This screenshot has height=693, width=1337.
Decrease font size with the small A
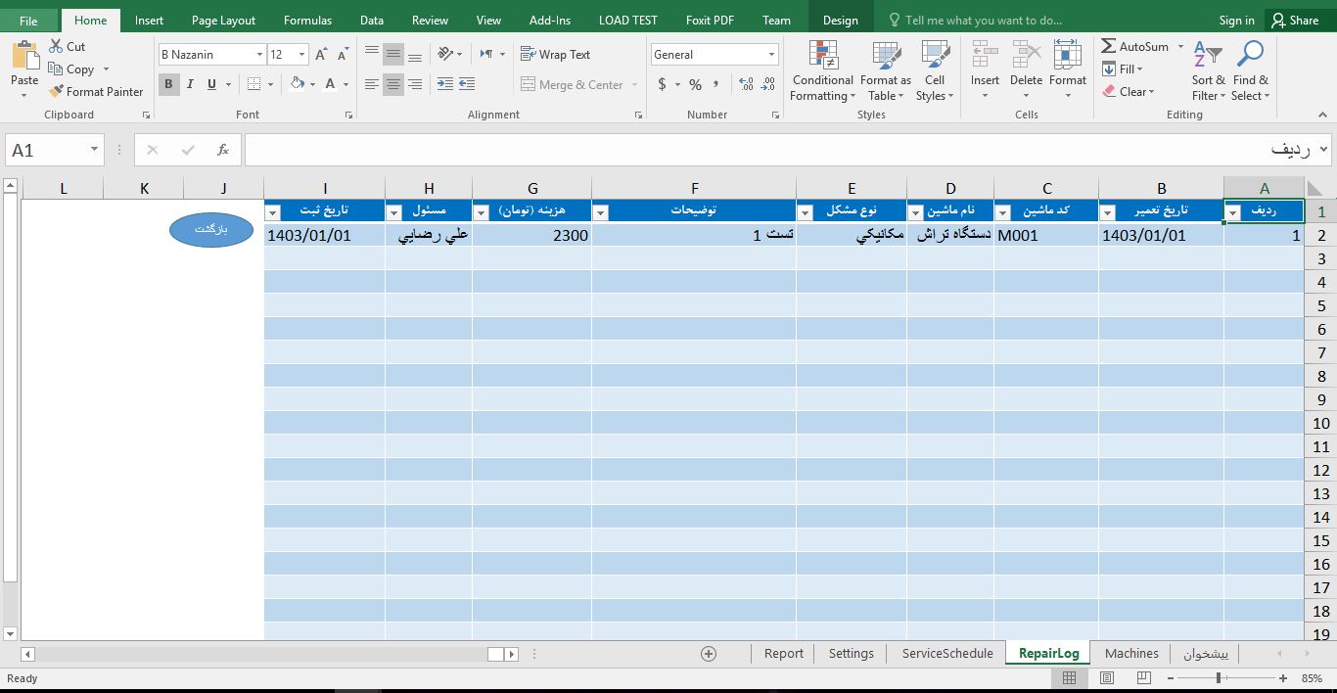click(341, 55)
